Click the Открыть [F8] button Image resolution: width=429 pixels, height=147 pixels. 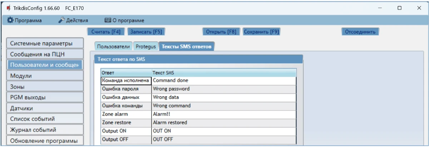221,32
